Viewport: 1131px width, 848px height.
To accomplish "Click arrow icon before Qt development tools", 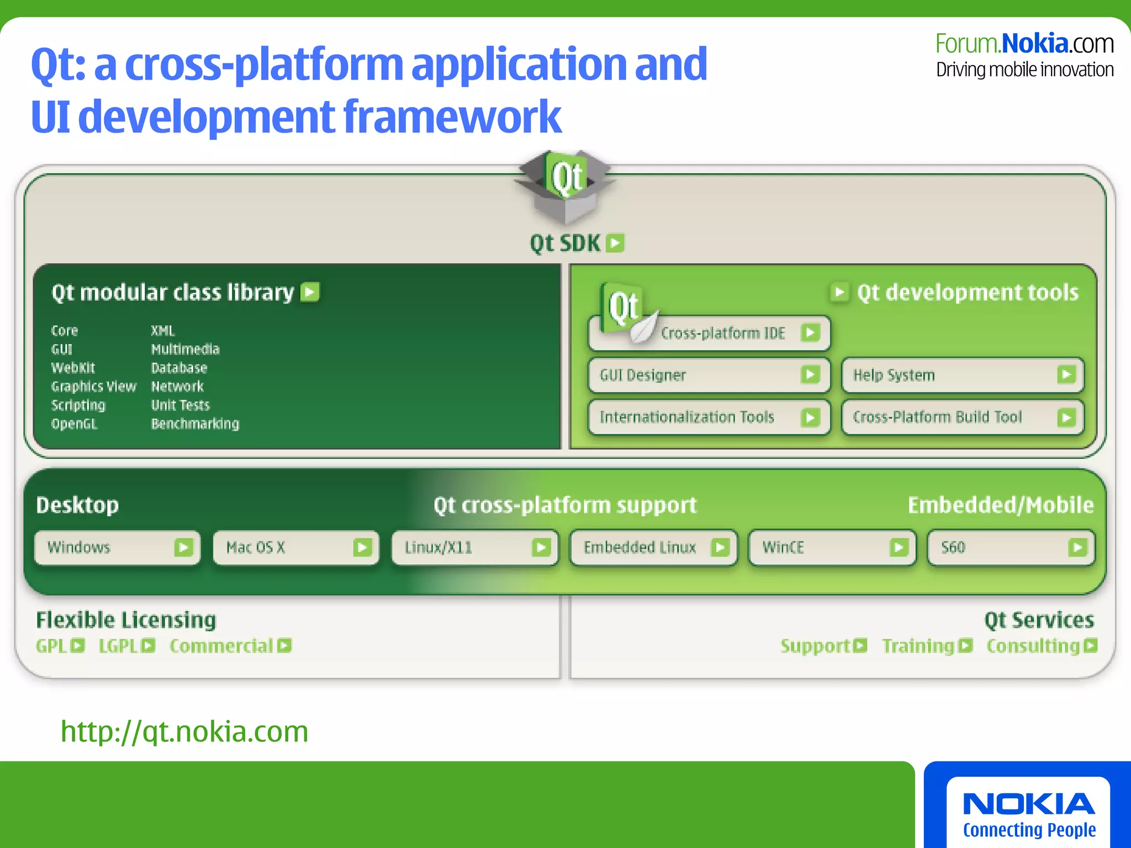I will (x=839, y=292).
